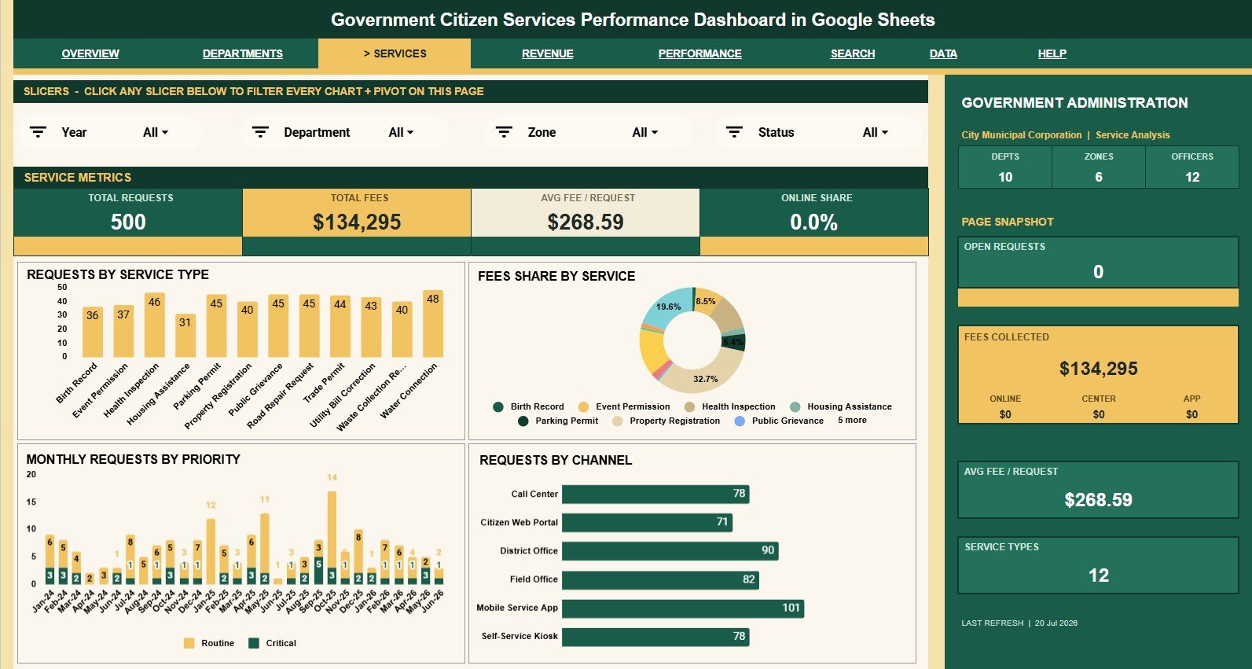
Task: Click the Property Registration legend dot
Action: 618,421
